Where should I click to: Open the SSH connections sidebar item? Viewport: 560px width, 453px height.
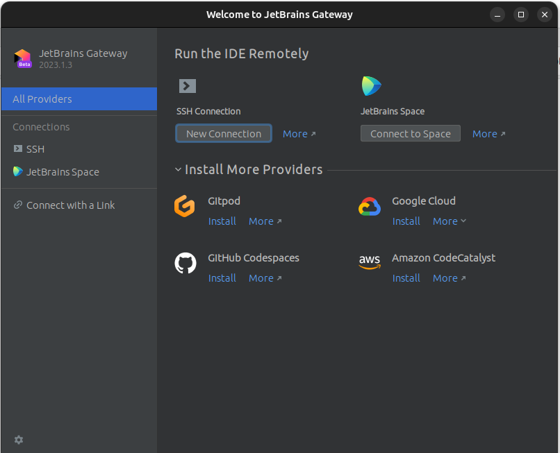79,149
